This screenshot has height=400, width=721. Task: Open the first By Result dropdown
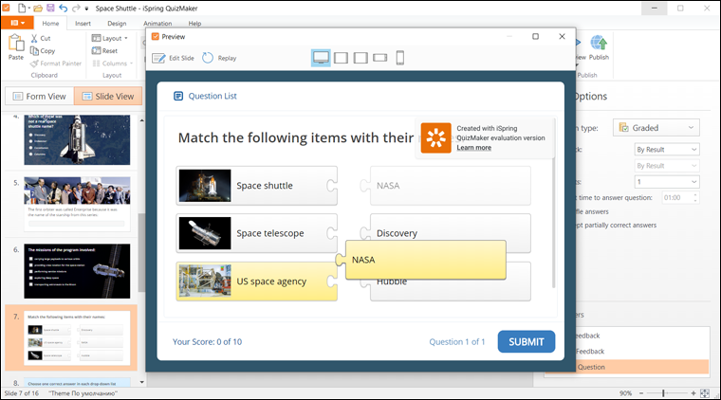click(667, 149)
